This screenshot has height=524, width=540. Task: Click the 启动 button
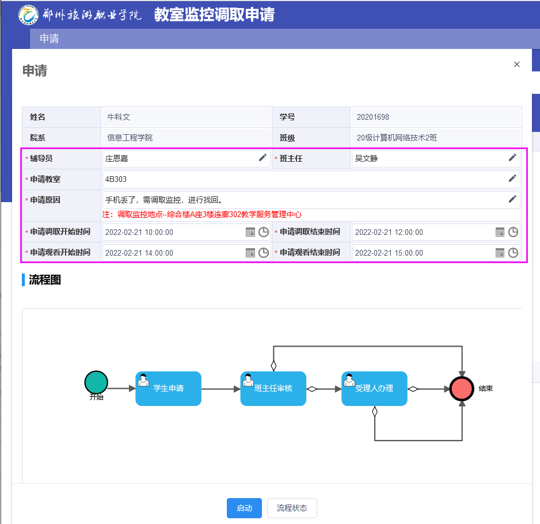[x=244, y=508]
